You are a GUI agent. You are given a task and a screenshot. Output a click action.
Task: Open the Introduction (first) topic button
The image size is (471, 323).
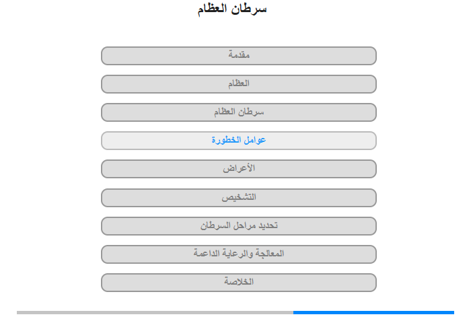[x=239, y=56]
